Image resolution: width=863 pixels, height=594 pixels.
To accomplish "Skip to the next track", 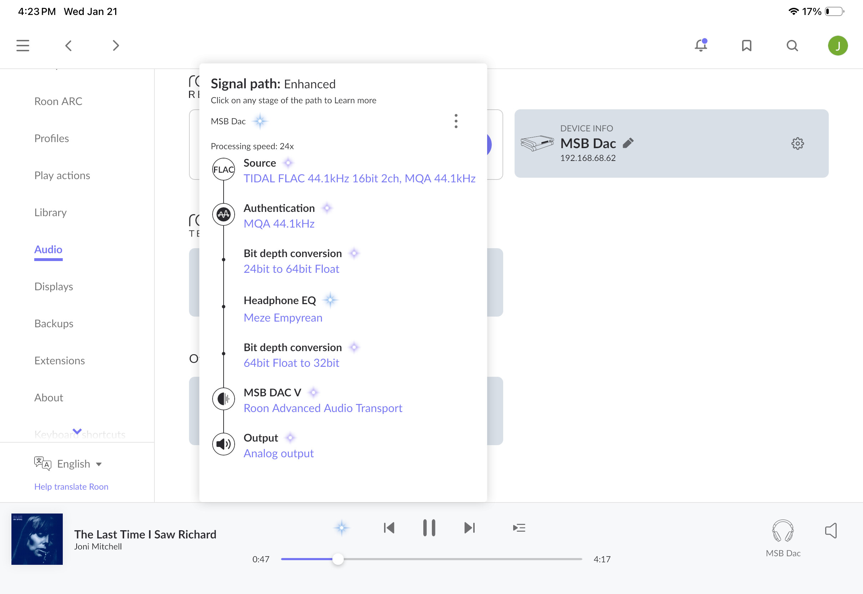I will click(469, 528).
